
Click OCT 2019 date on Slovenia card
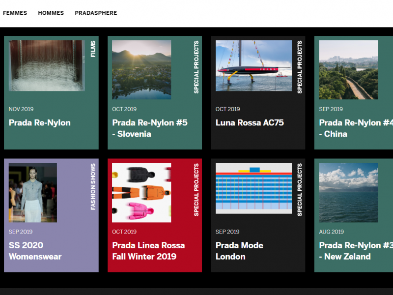pyautogui.click(x=124, y=109)
